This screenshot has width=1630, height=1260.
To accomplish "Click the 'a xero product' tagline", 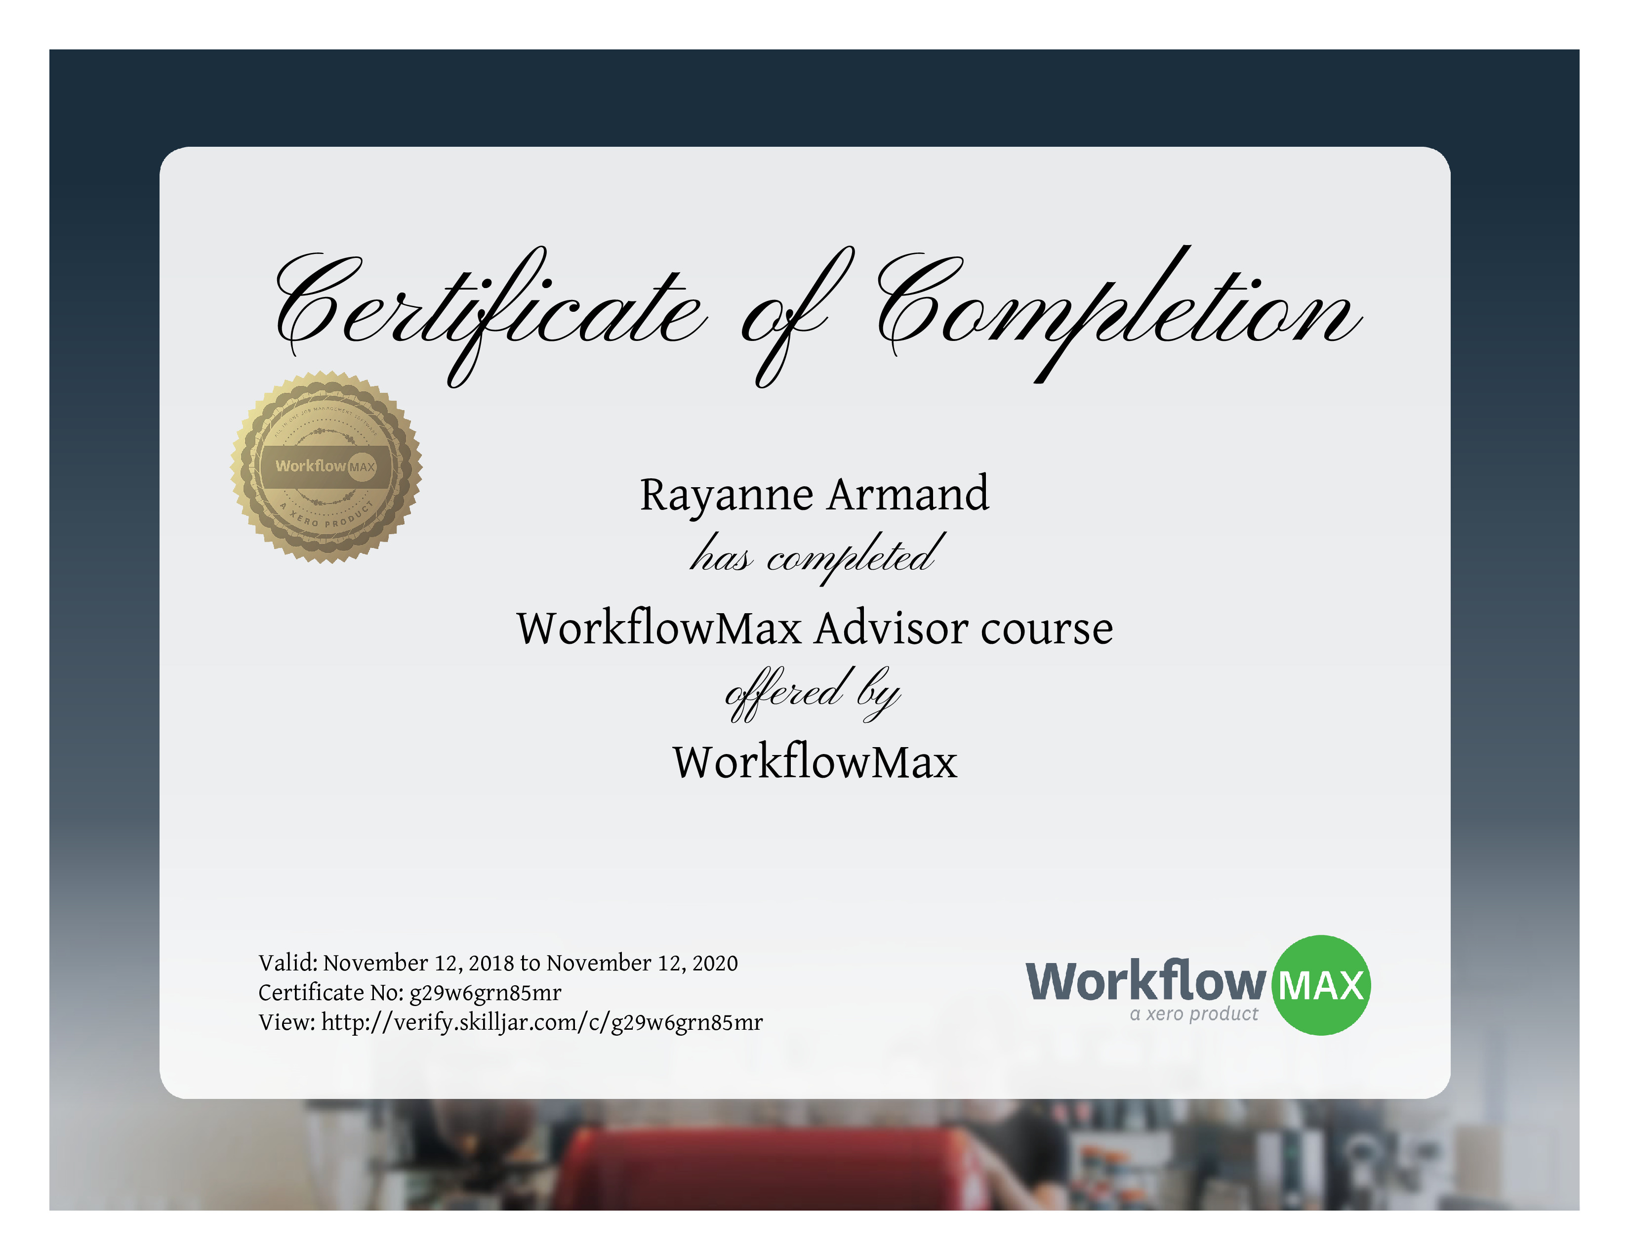I will point(1193,1013).
